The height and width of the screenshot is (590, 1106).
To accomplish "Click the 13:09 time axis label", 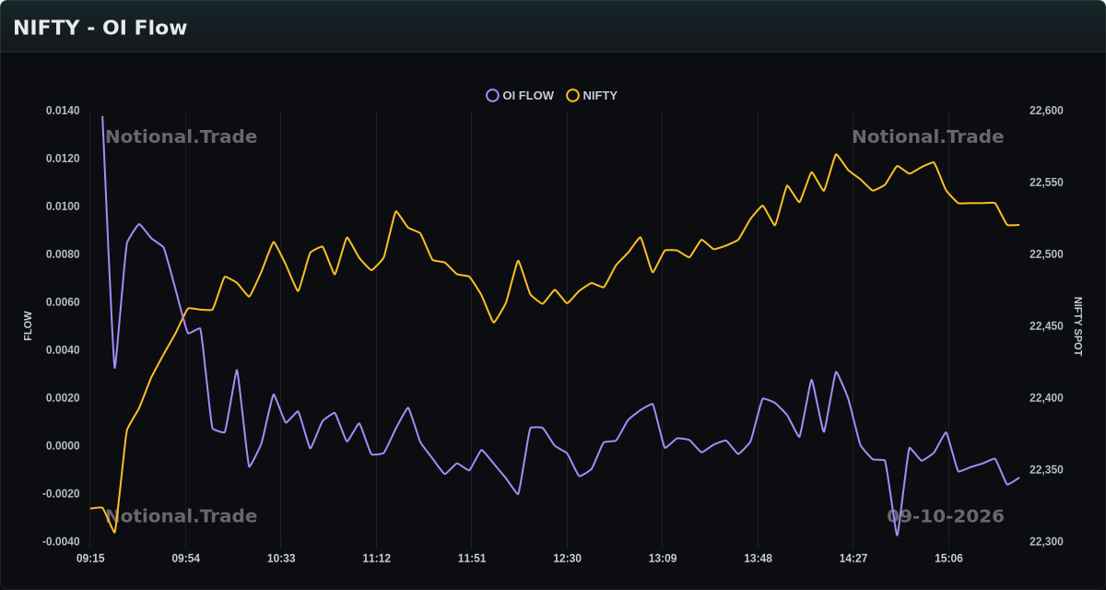I will 663,559.
